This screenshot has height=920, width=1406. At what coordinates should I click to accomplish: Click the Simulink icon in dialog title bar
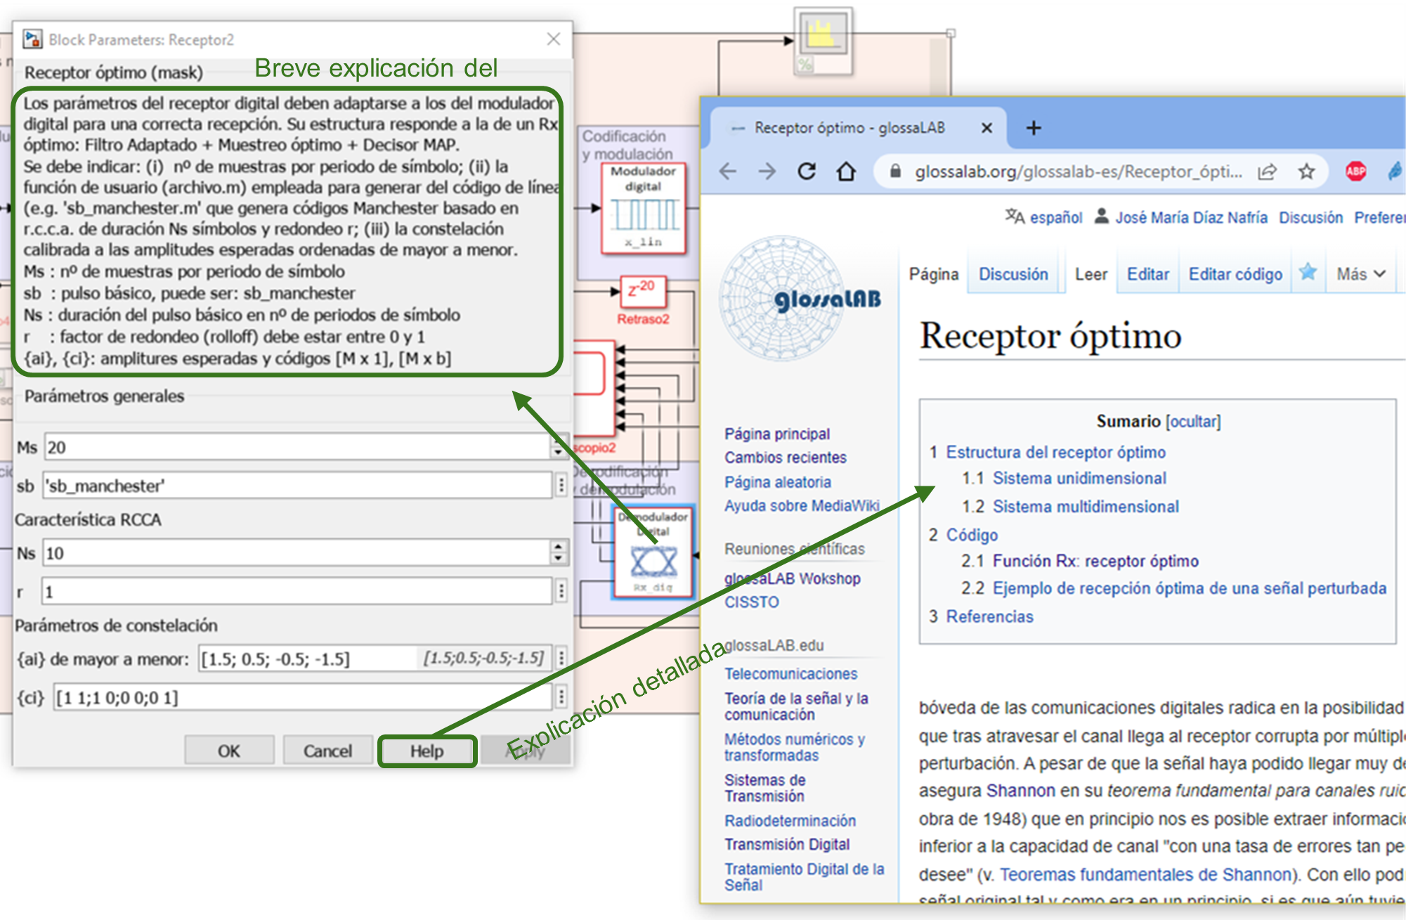point(32,39)
